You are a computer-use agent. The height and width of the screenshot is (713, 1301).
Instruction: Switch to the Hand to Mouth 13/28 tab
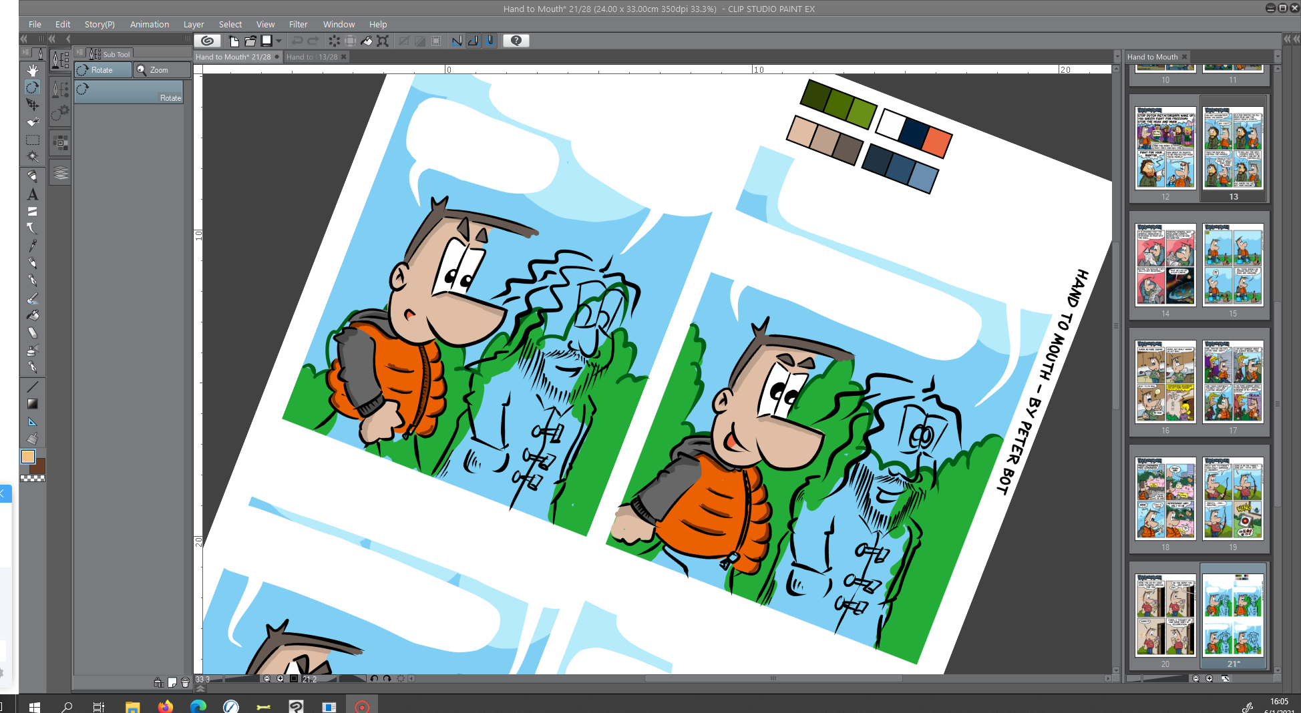pyautogui.click(x=312, y=57)
